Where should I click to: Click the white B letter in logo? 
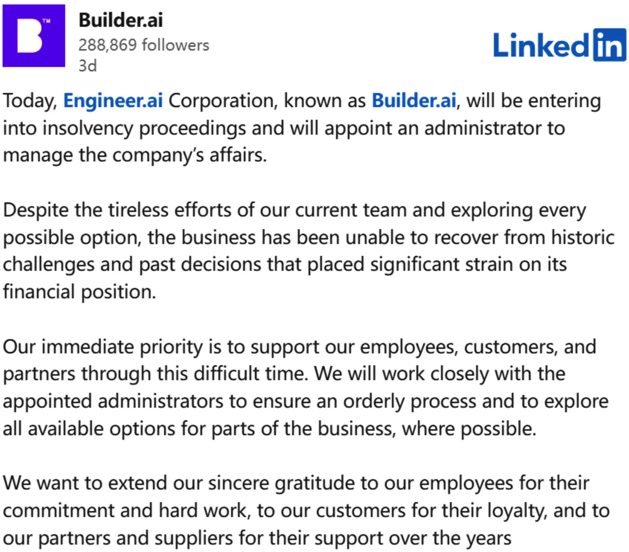coord(30,36)
